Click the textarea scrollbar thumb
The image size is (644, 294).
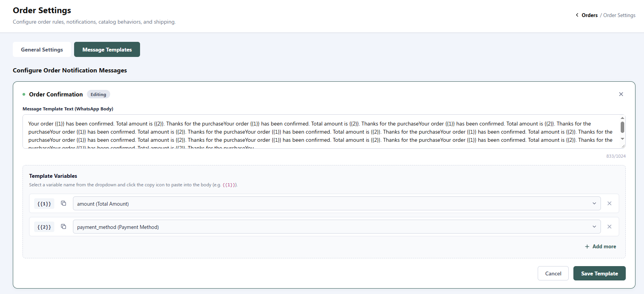622,127
